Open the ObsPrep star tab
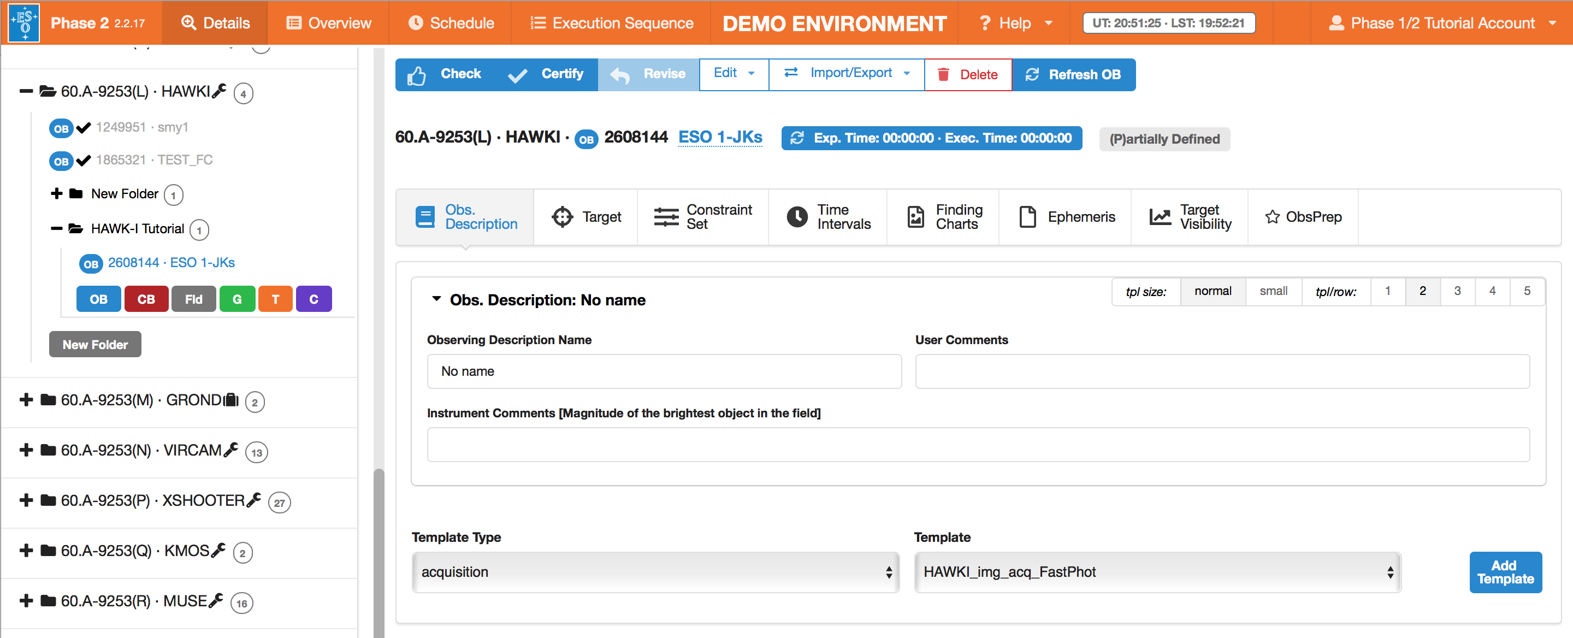The width and height of the screenshot is (1573, 638). [1303, 217]
